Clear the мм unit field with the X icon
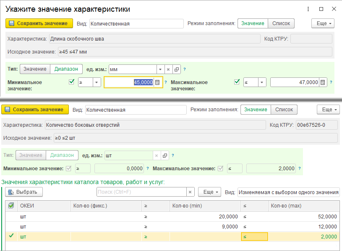Viewport: 342px width, 251px height. click(x=168, y=69)
